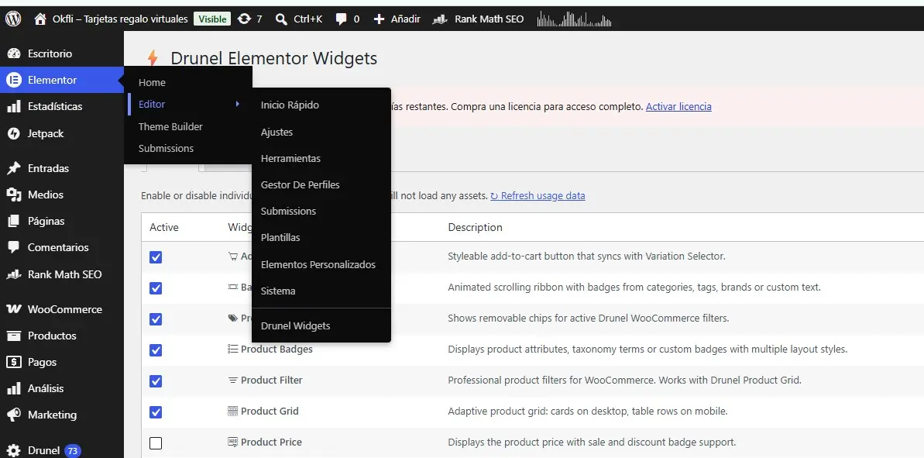Click the Rank Math SEO sidebar icon
This screenshot has width=924, height=458.
13,274
